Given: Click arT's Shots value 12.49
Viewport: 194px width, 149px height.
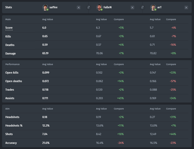Looking at the screenshot, I should (x=153, y=134).
